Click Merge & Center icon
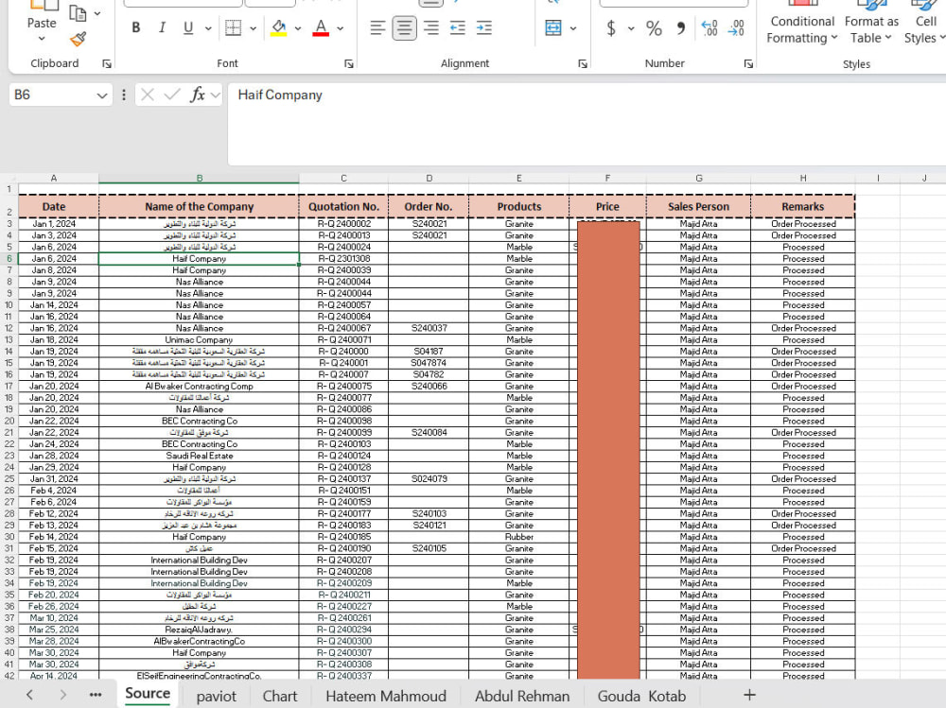946x708 pixels. 553,27
